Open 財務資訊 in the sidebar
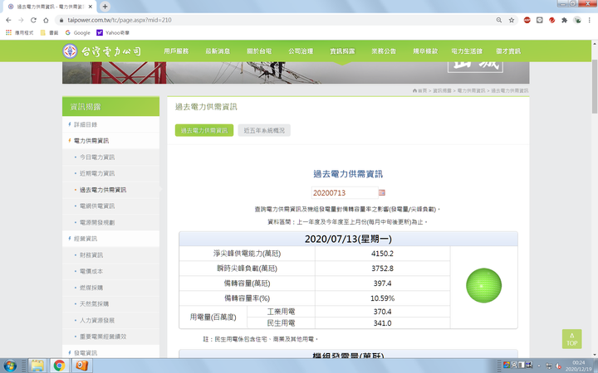This screenshot has width=598, height=373. click(110, 255)
